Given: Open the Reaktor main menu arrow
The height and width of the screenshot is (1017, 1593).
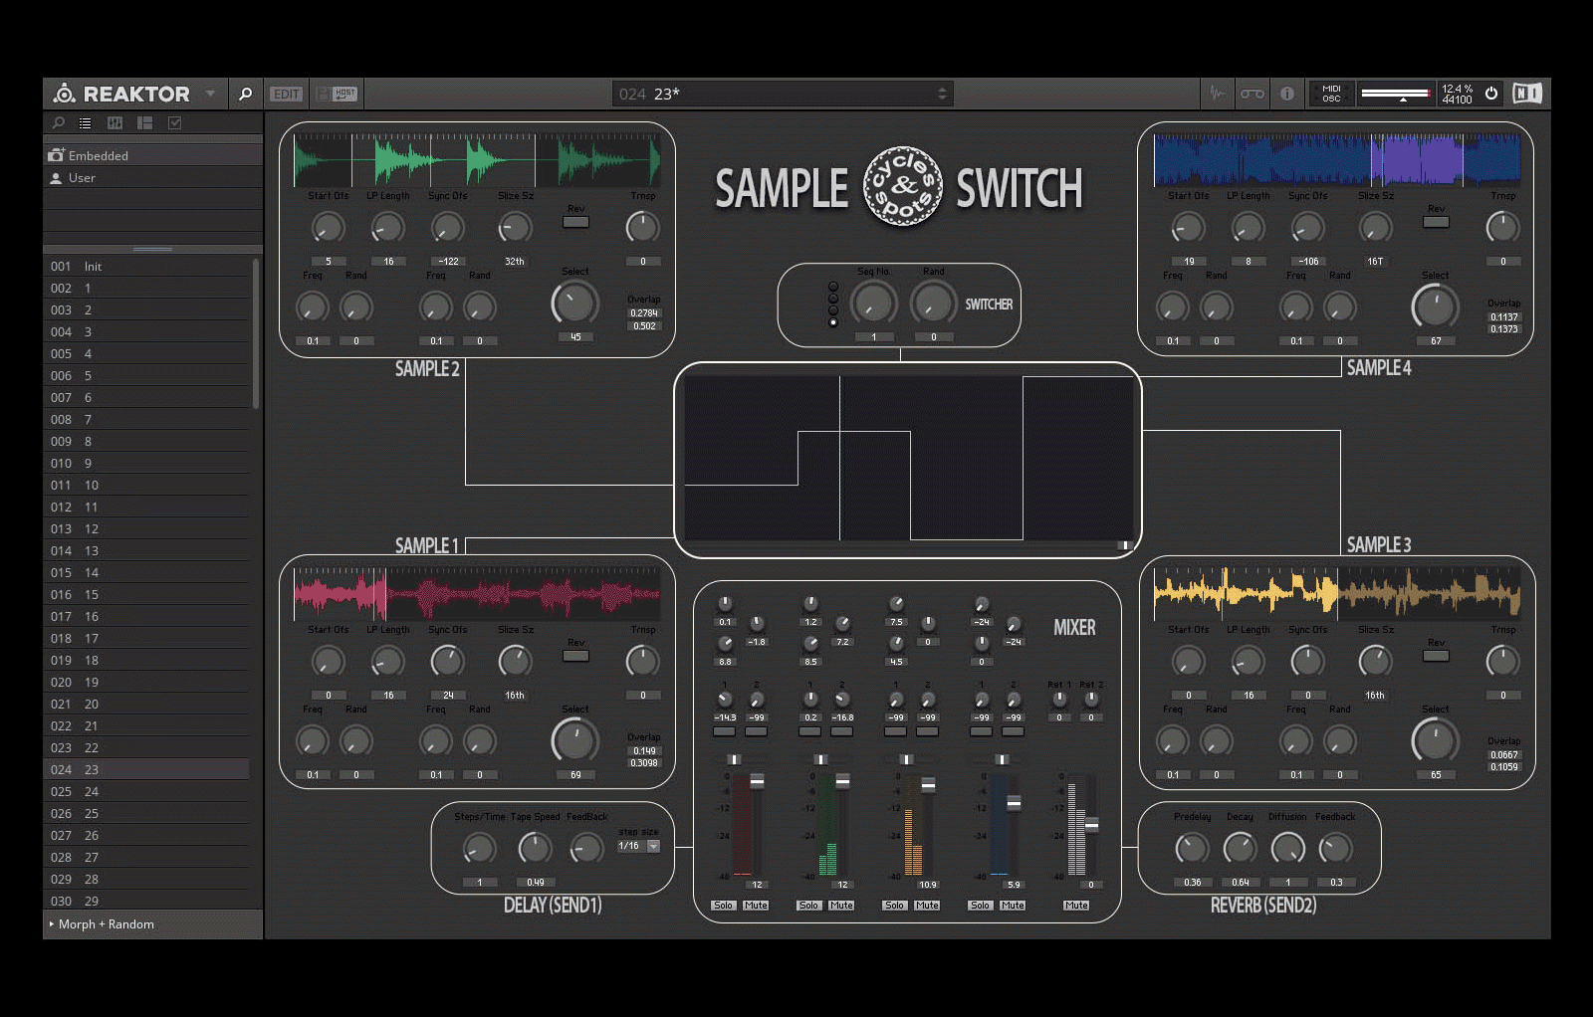Looking at the screenshot, I should (x=210, y=94).
